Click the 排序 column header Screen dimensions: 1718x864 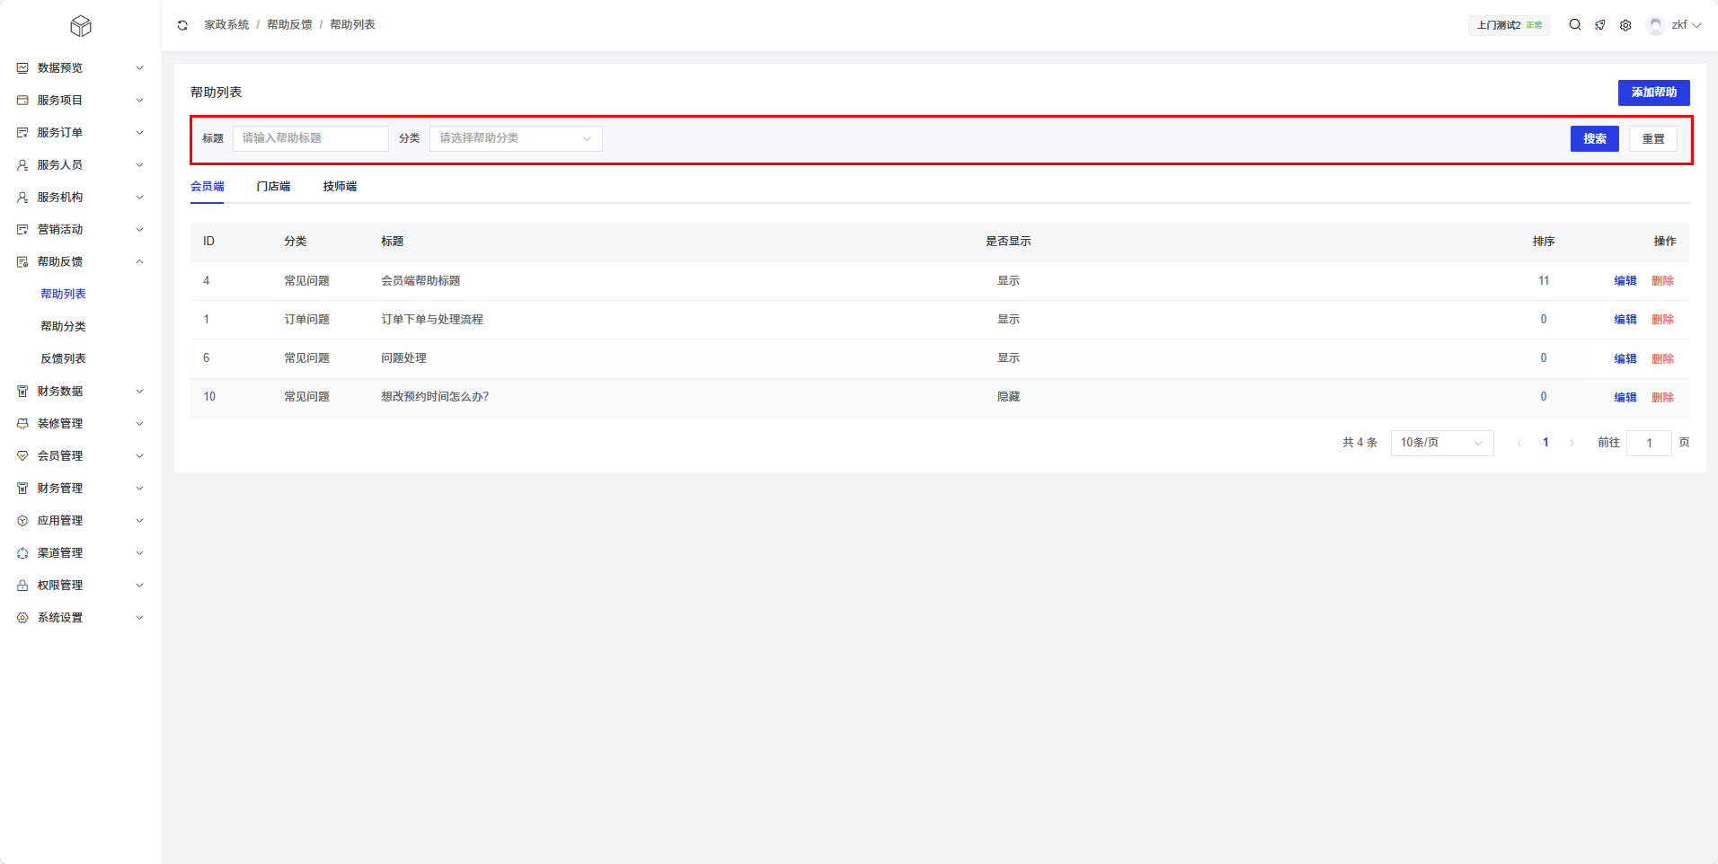[1544, 242]
